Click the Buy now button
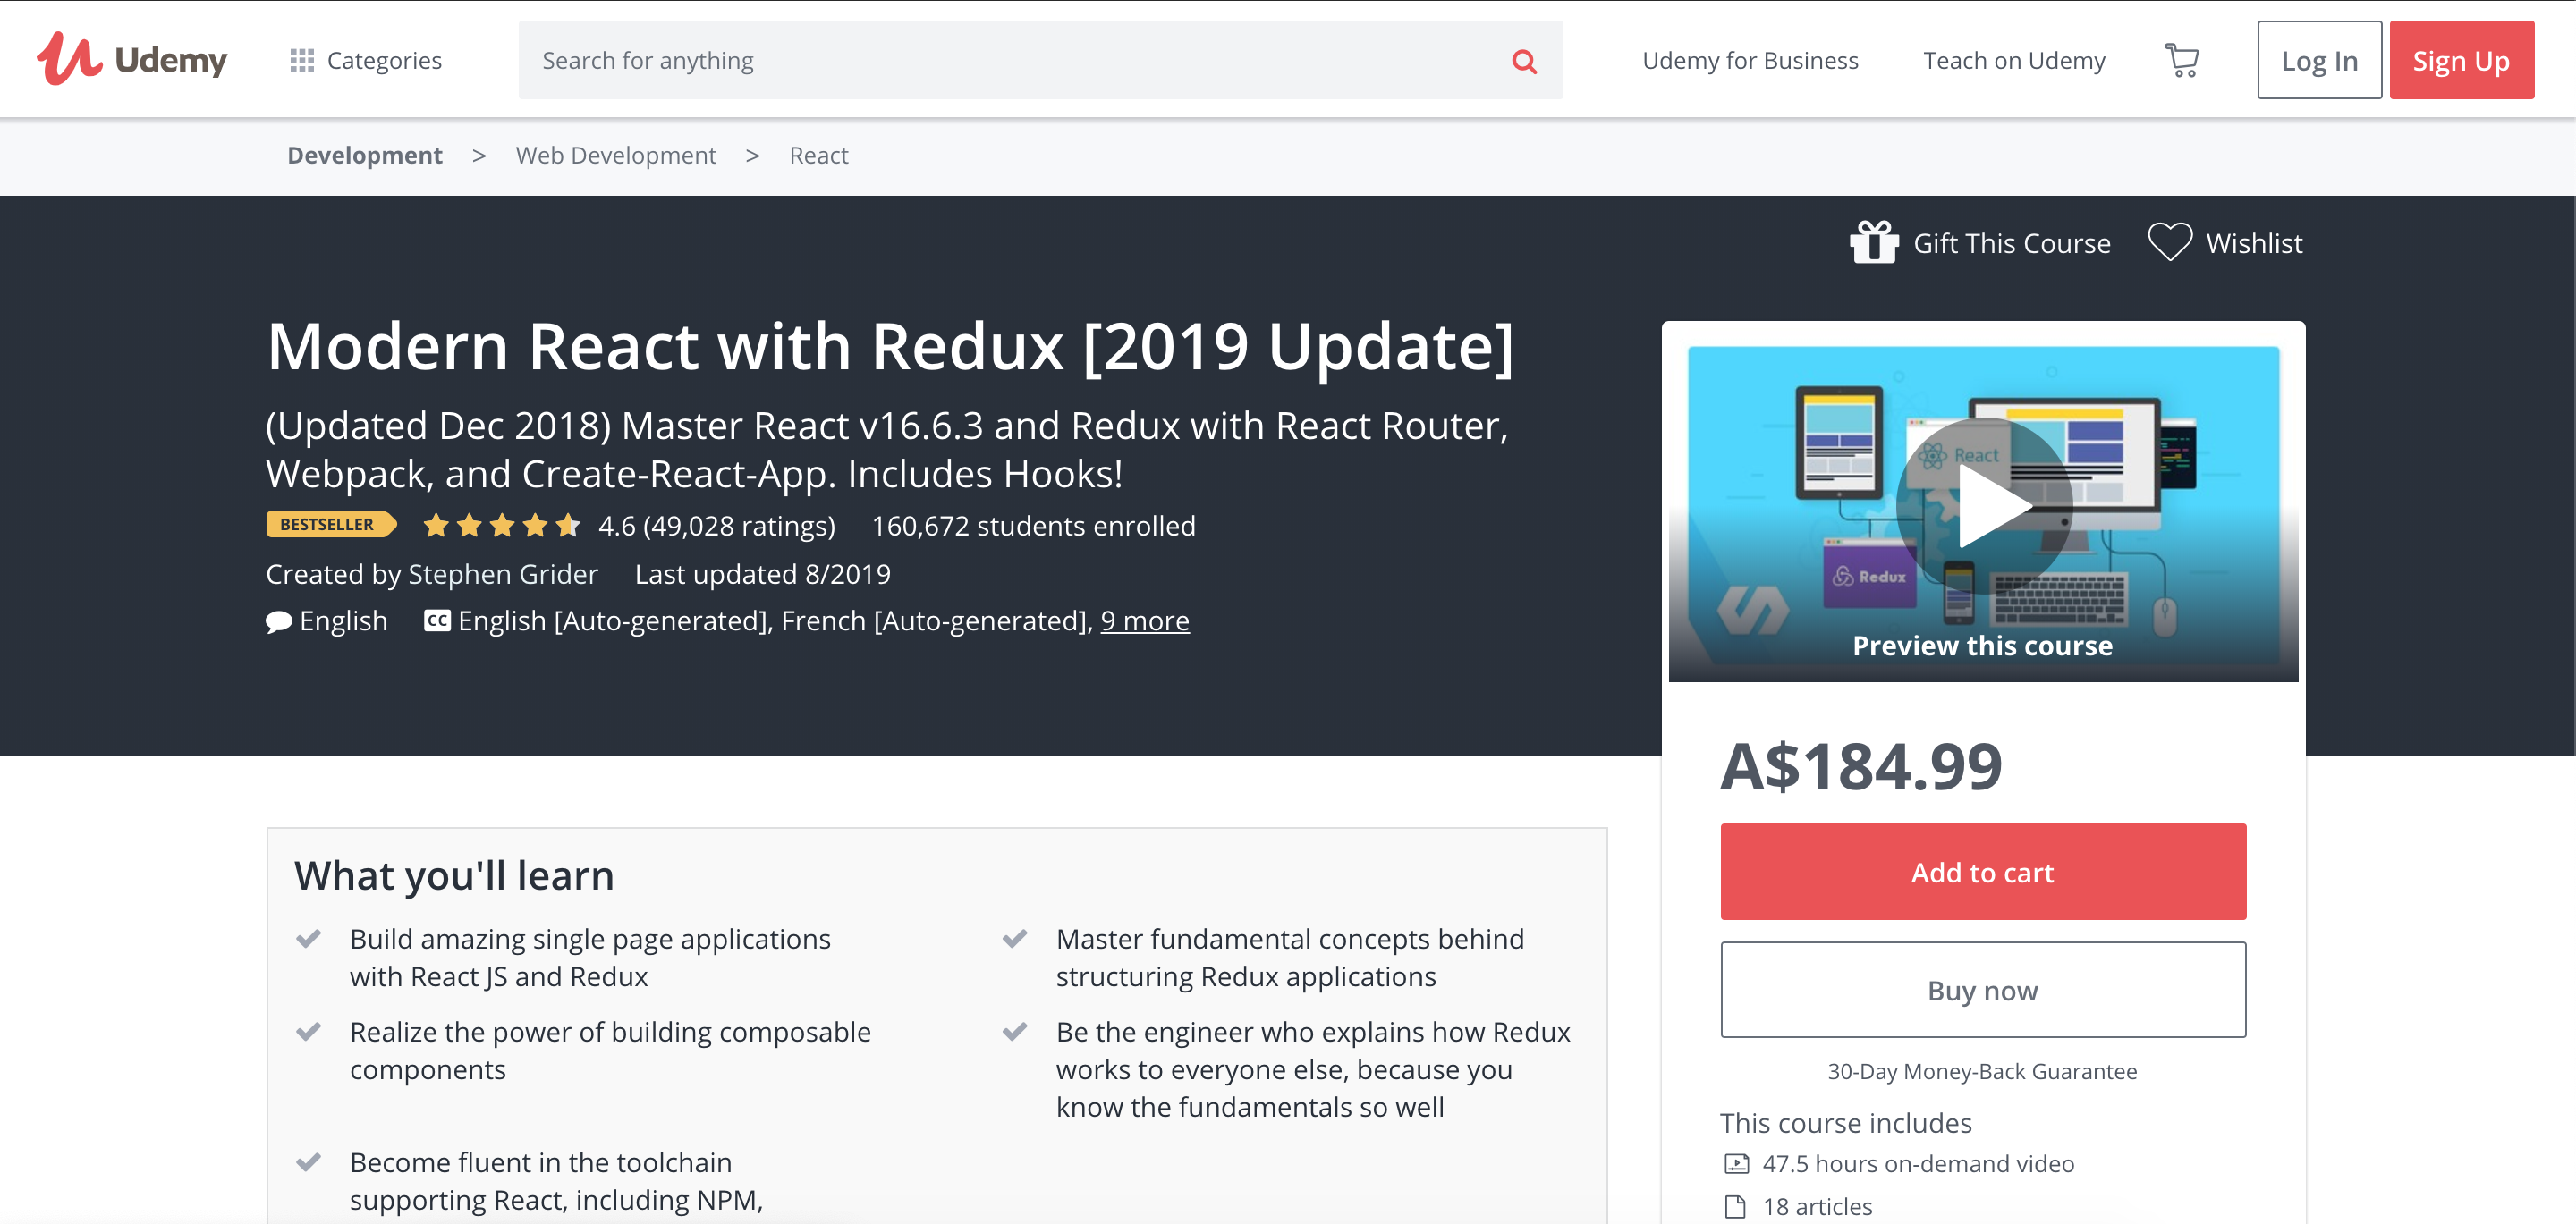The width and height of the screenshot is (2576, 1224). coord(1982,990)
